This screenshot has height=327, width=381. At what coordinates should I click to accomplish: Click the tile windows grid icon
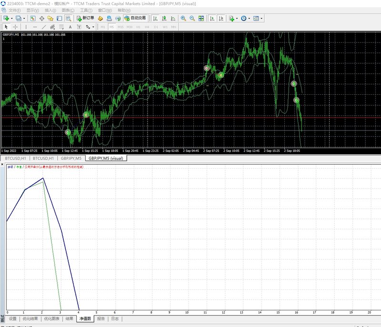click(201, 18)
